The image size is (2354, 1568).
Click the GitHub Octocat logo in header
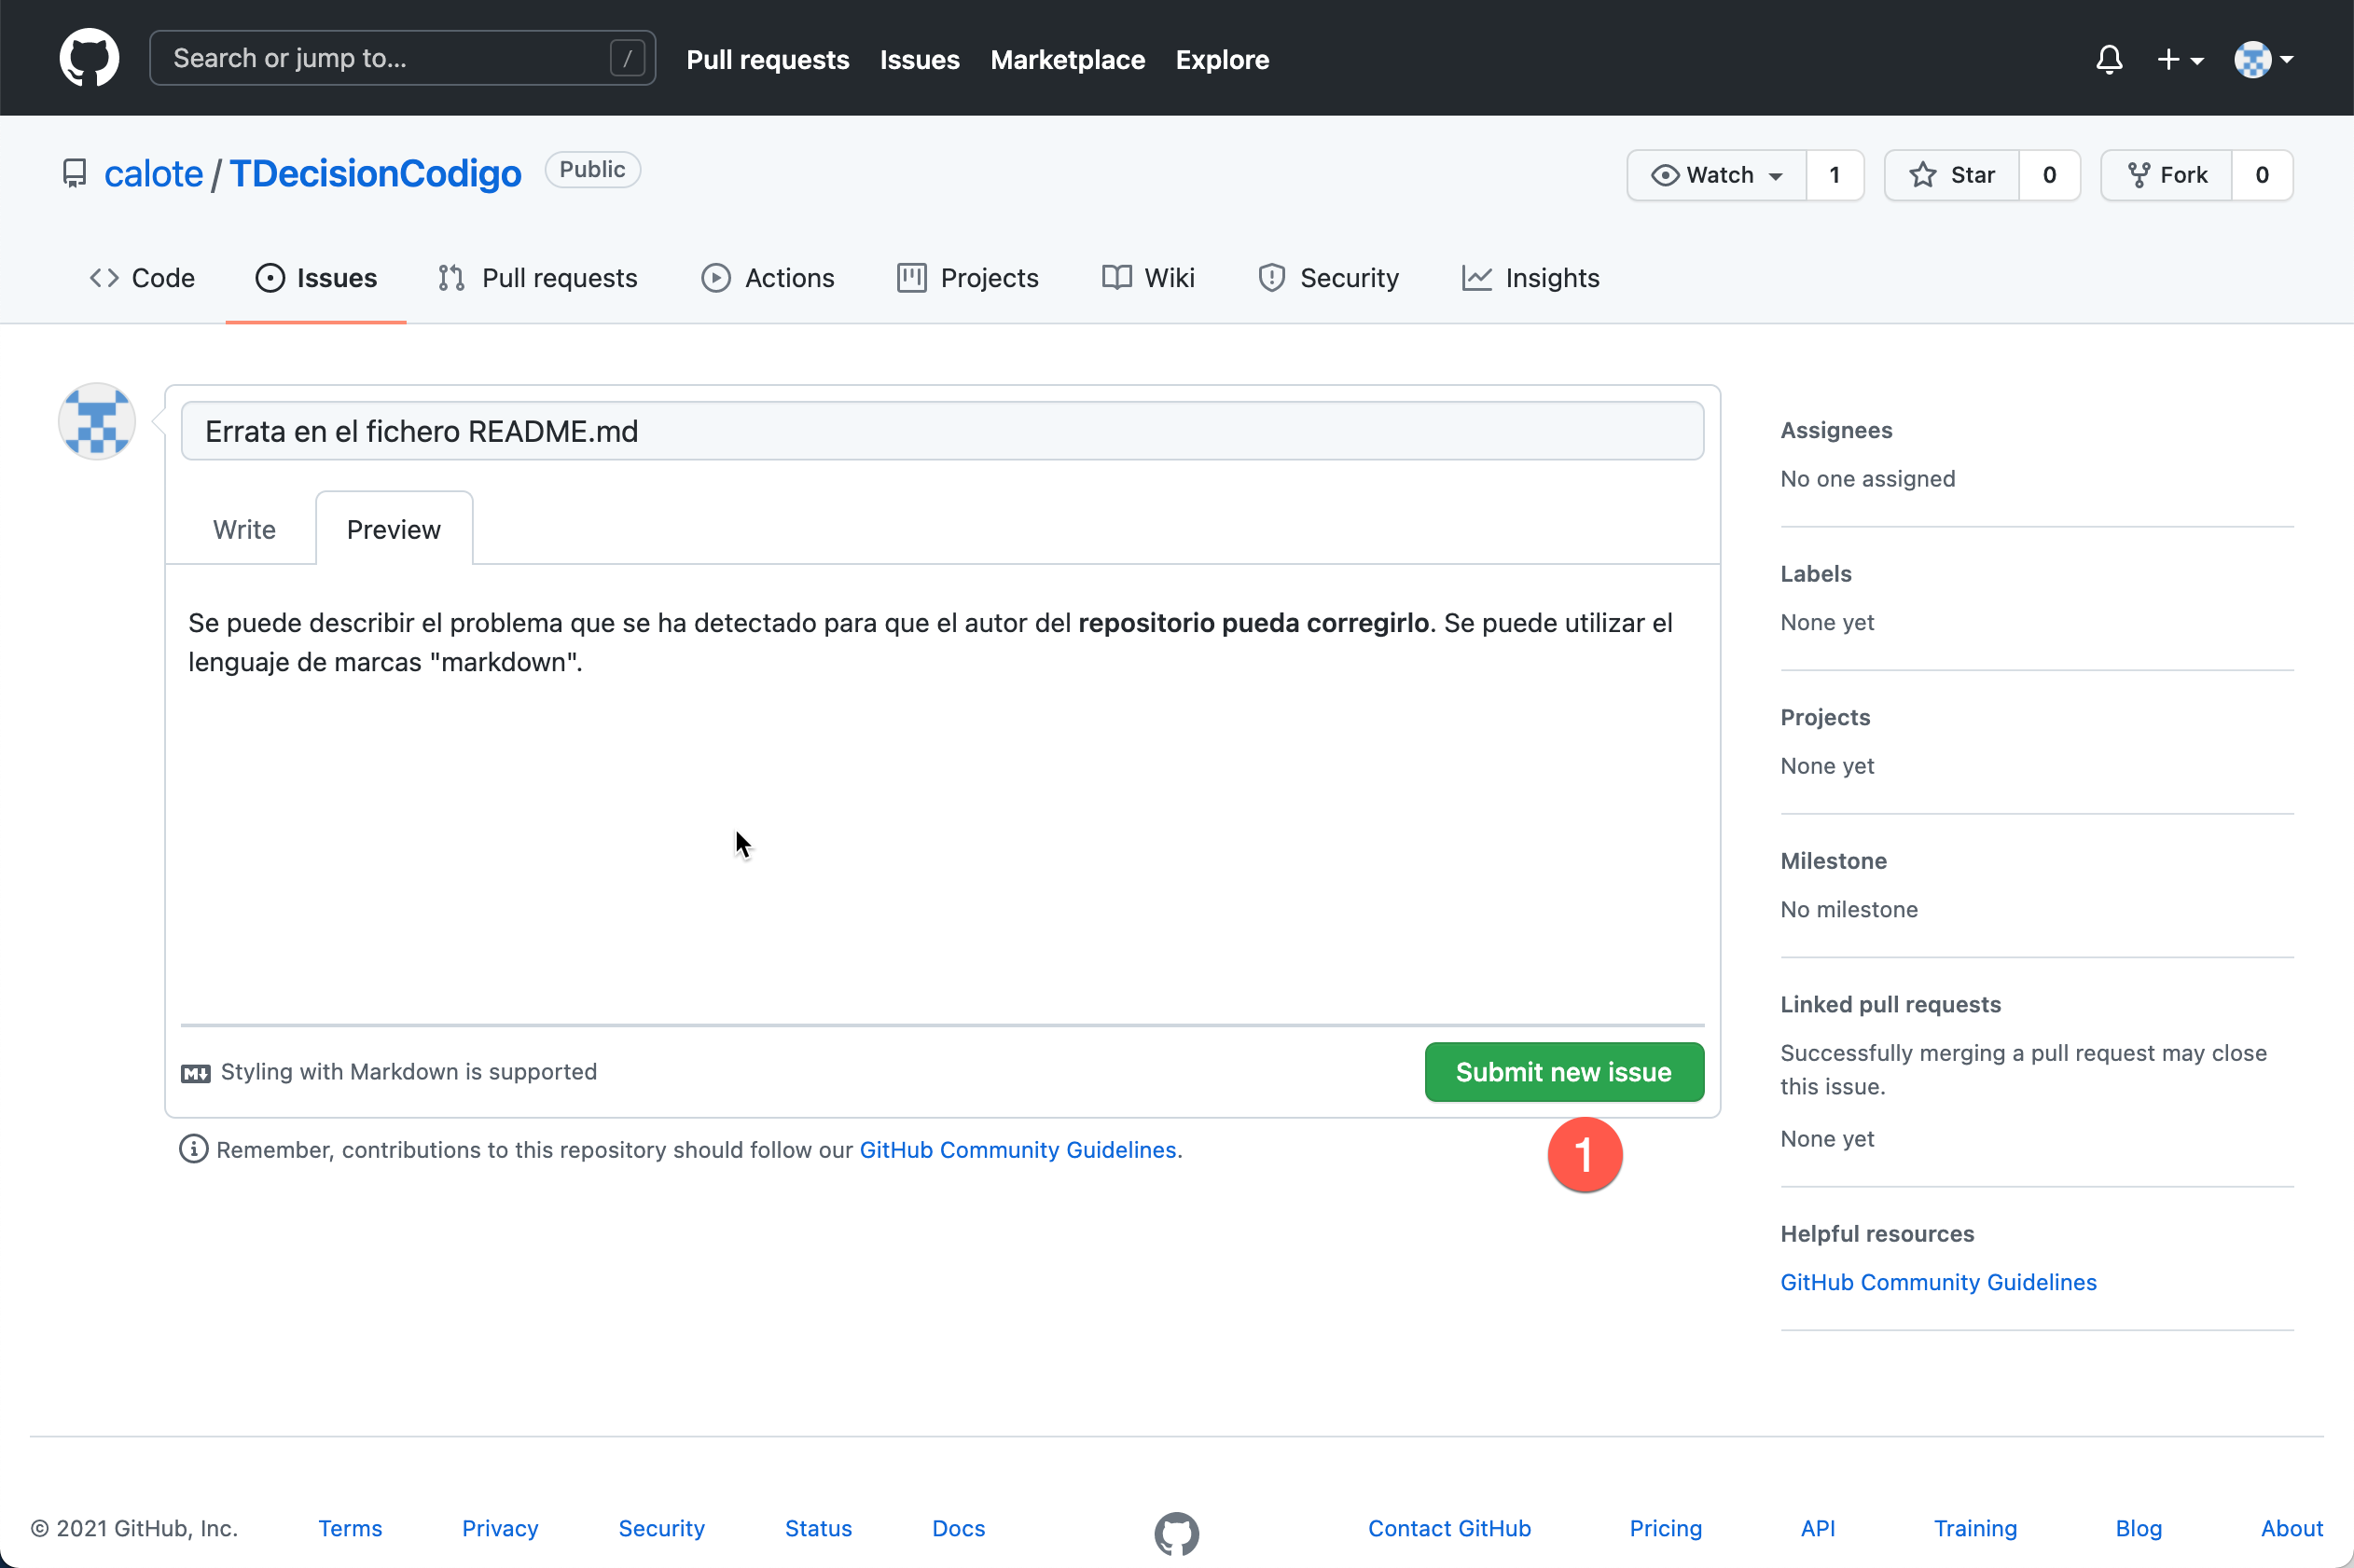[89, 58]
